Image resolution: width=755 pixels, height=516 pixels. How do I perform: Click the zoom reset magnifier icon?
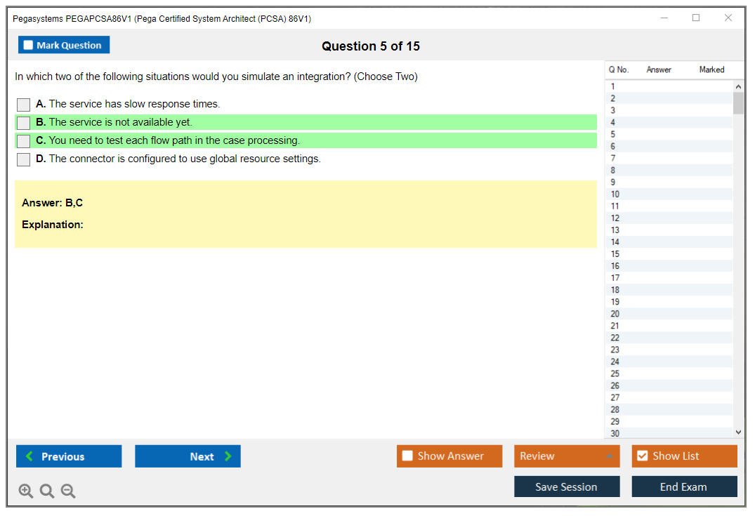click(x=47, y=491)
